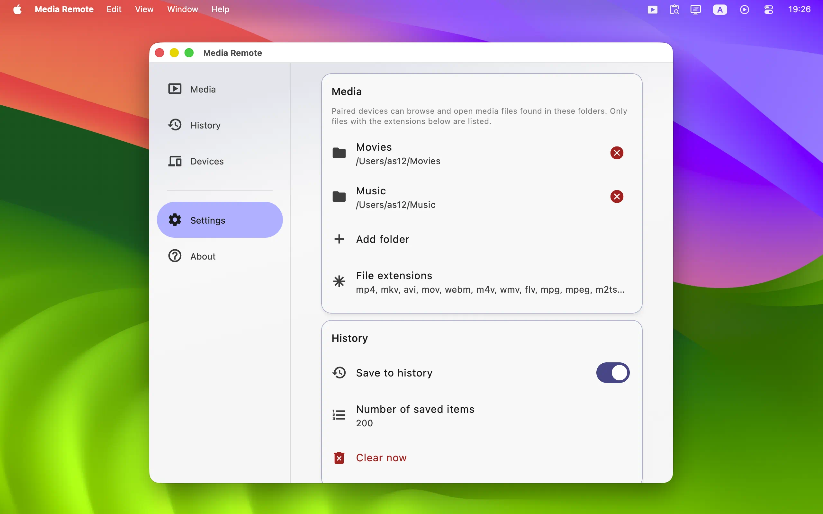The width and height of the screenshot is (823, 514).
Task: Click the Media section heading
Action: pyautogui.click(x=347, y=92)
